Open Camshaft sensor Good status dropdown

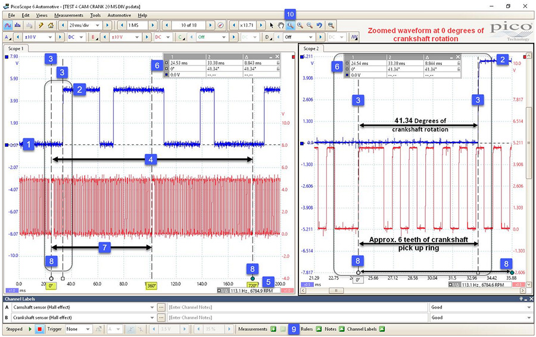tap(529, 308)
